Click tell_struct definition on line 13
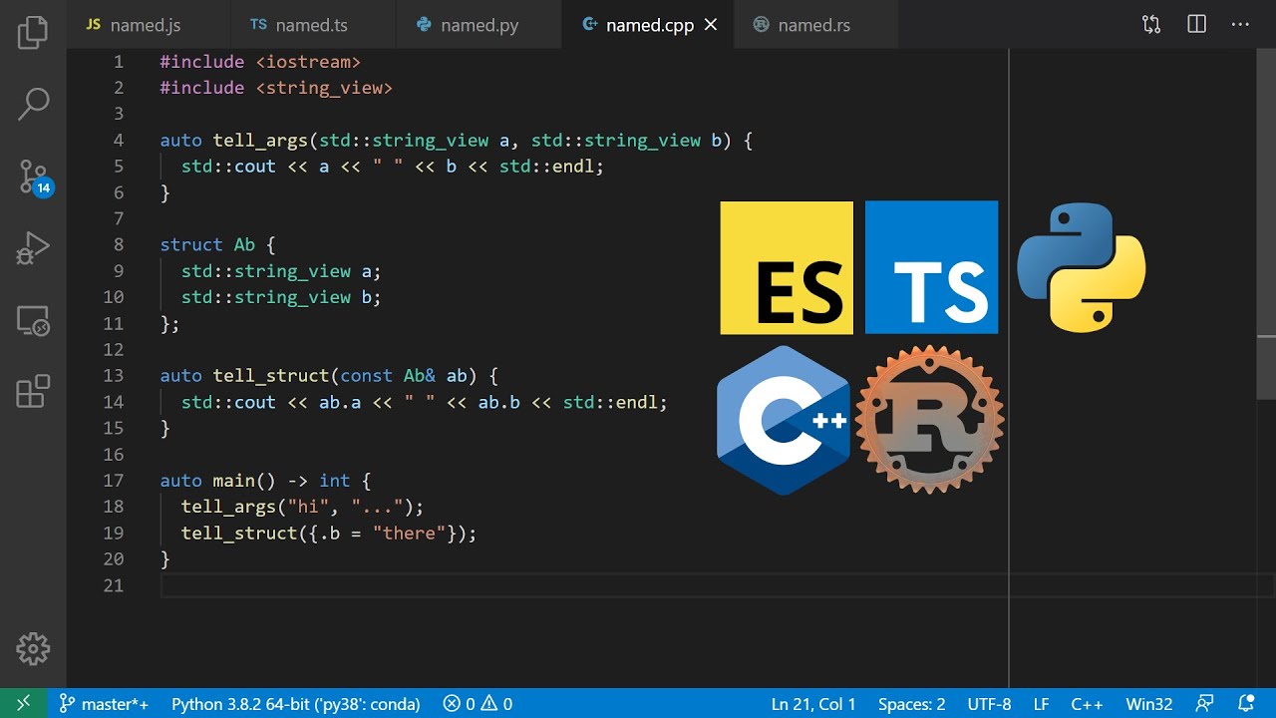The height and width of the screenshot is (718, 1276). tap(271, 376)
